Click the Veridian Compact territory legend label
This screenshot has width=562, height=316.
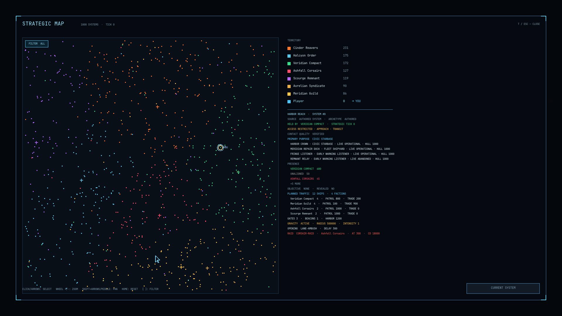[x=307, y=63]
